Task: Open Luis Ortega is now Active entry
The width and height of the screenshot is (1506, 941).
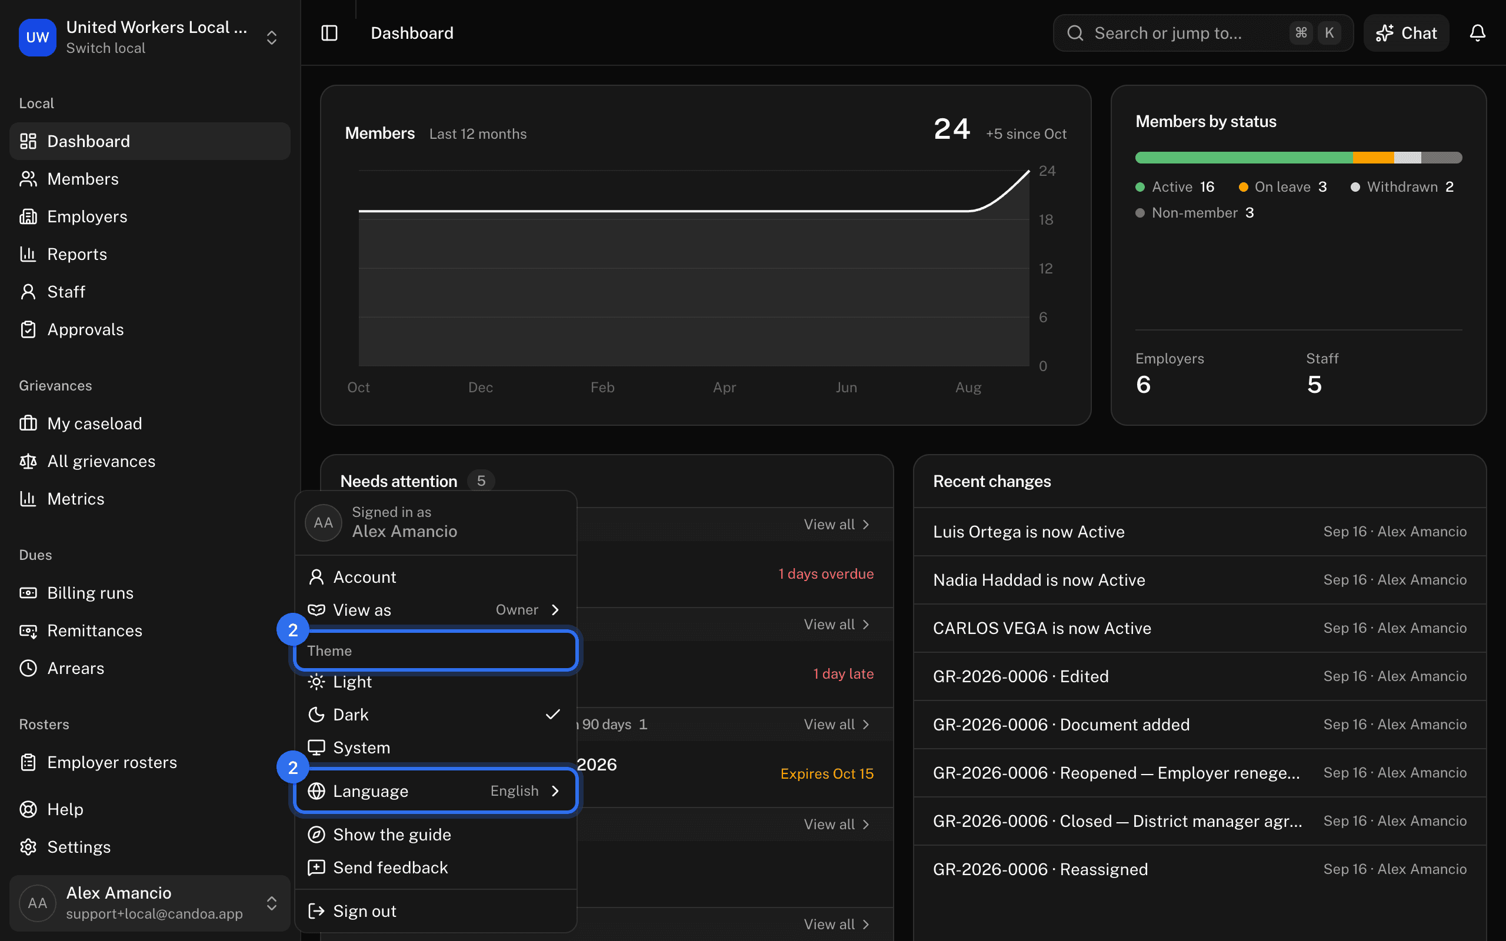Action: (1200, 532)
